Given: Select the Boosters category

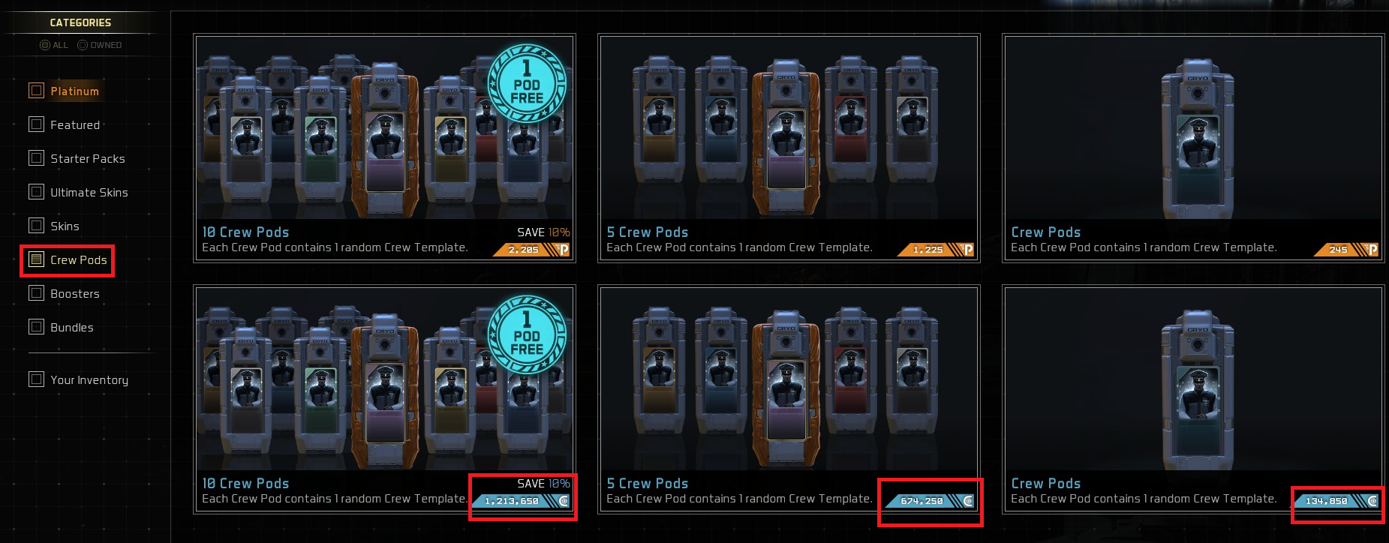Looking at the screenshot, I should 75,293.
